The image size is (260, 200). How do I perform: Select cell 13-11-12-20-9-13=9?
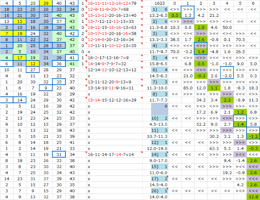click(114, 82)
